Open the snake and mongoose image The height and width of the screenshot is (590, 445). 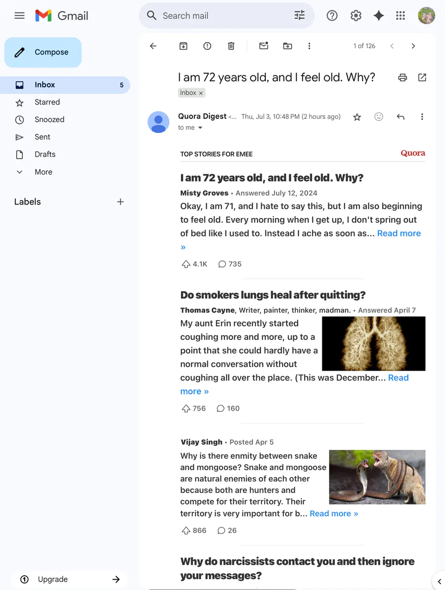[377, 477]
